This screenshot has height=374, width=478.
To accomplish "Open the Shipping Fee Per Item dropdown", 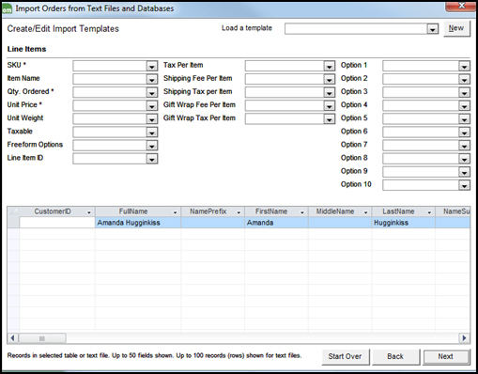I will [329, 80].
